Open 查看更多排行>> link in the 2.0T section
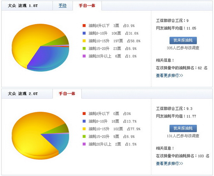The height and width of the screenshot is (176, 214). [x=169, y=163]
